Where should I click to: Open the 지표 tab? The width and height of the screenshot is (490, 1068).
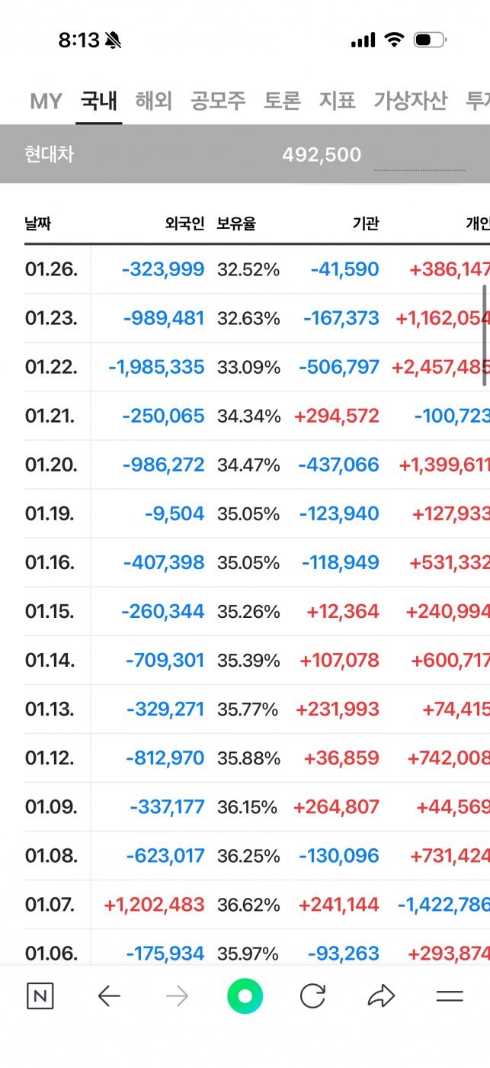(337, 101)
